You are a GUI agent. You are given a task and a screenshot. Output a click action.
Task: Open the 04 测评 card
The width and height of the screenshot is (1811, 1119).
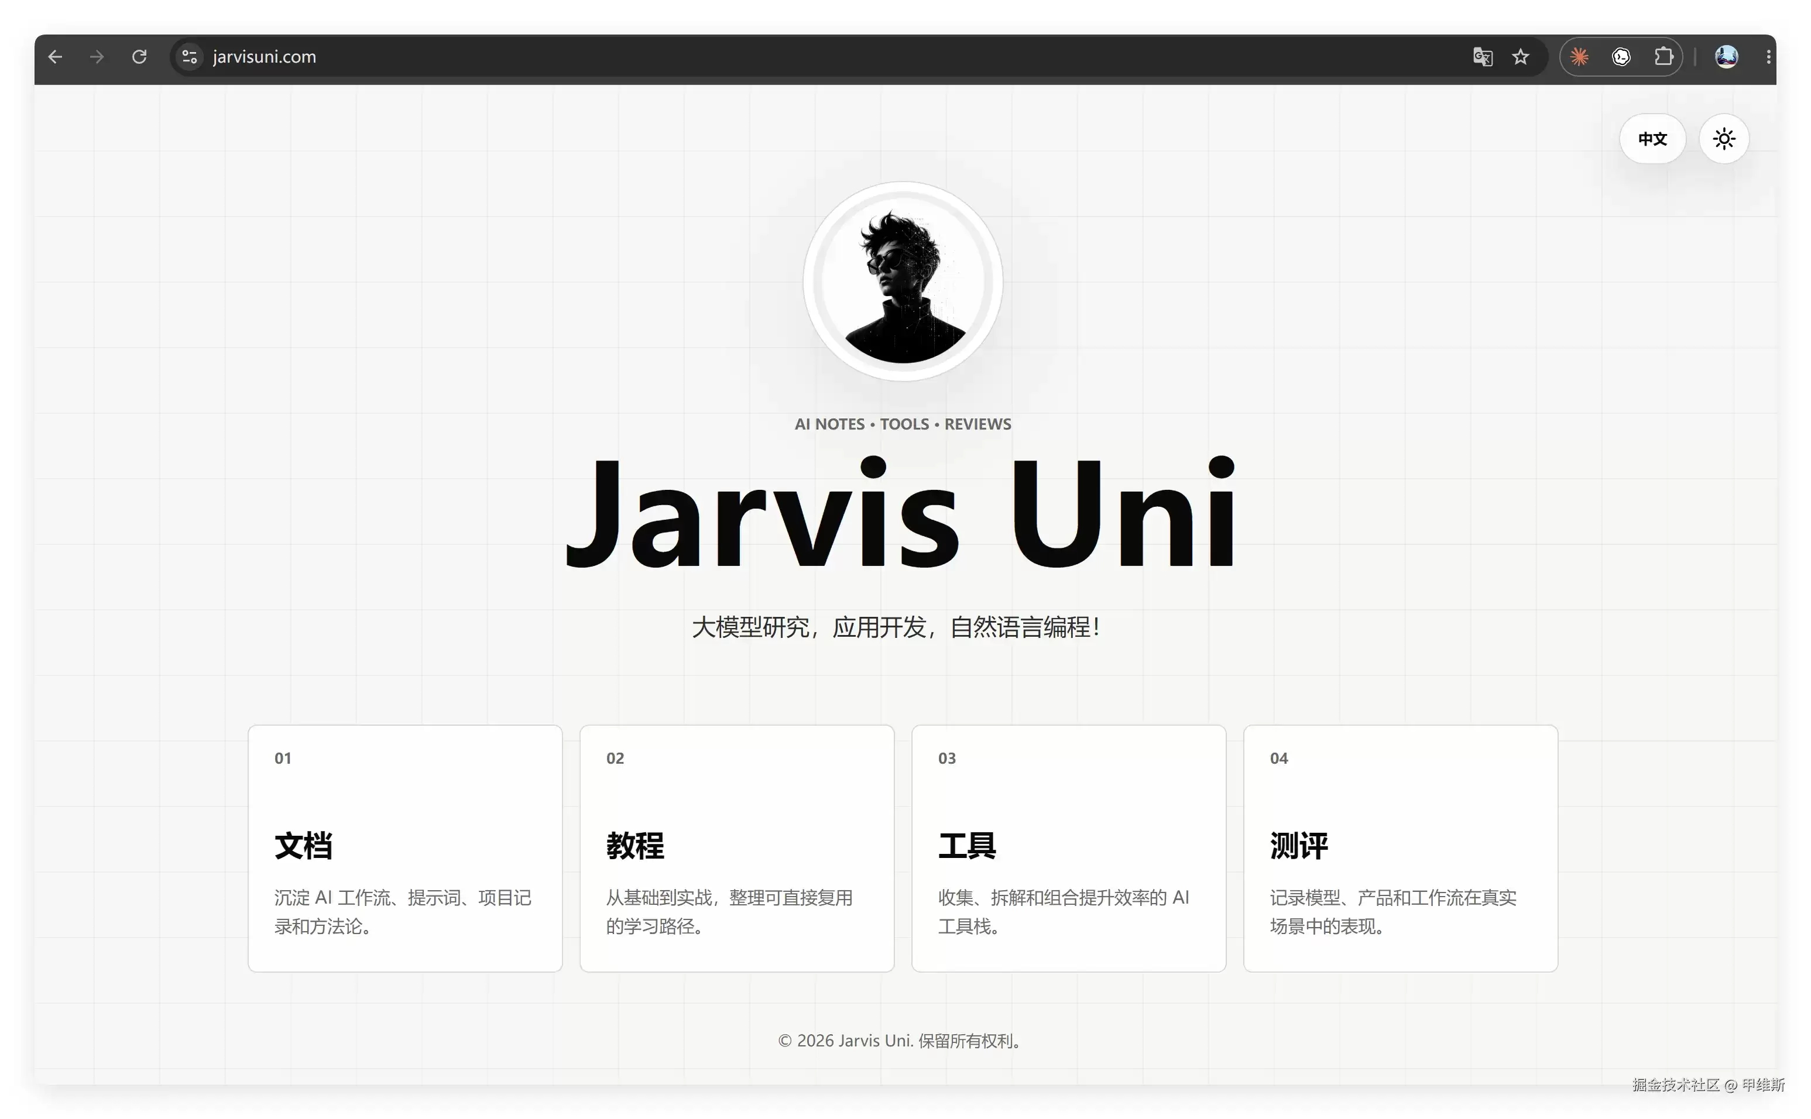[1401, 848]
